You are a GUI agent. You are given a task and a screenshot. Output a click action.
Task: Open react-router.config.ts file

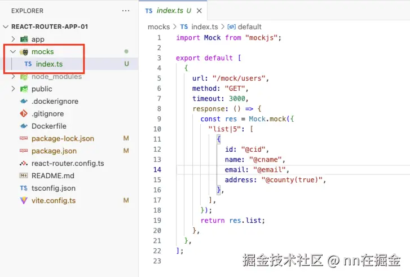pyautogui.click(x=69, y=163)
